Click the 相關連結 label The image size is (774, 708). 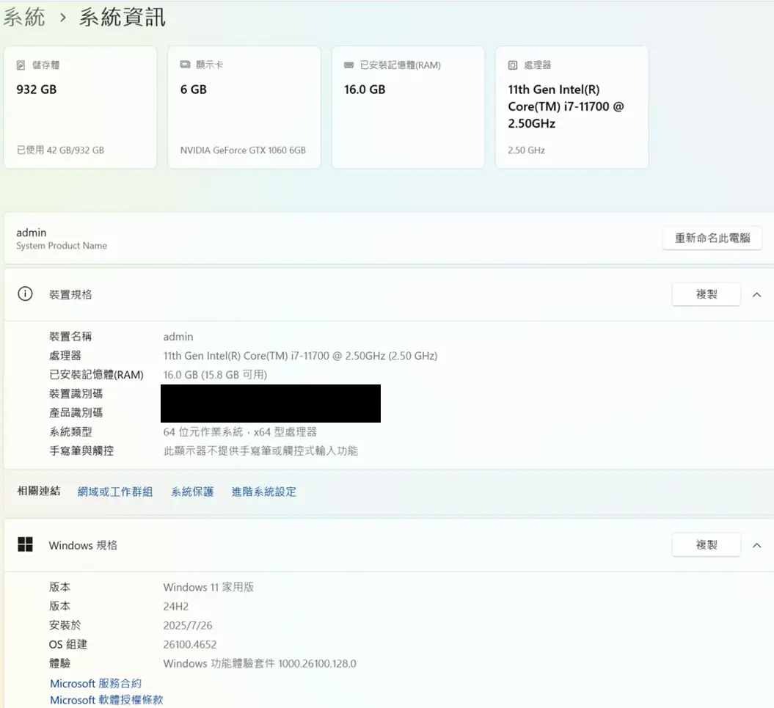tap(38, 491)
